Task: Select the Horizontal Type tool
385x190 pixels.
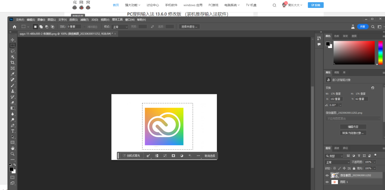Action: 12,131
